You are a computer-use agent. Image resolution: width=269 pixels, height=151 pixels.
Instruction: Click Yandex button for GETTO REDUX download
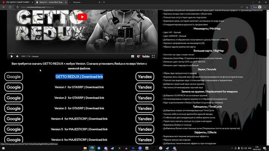tap(145, 76)
